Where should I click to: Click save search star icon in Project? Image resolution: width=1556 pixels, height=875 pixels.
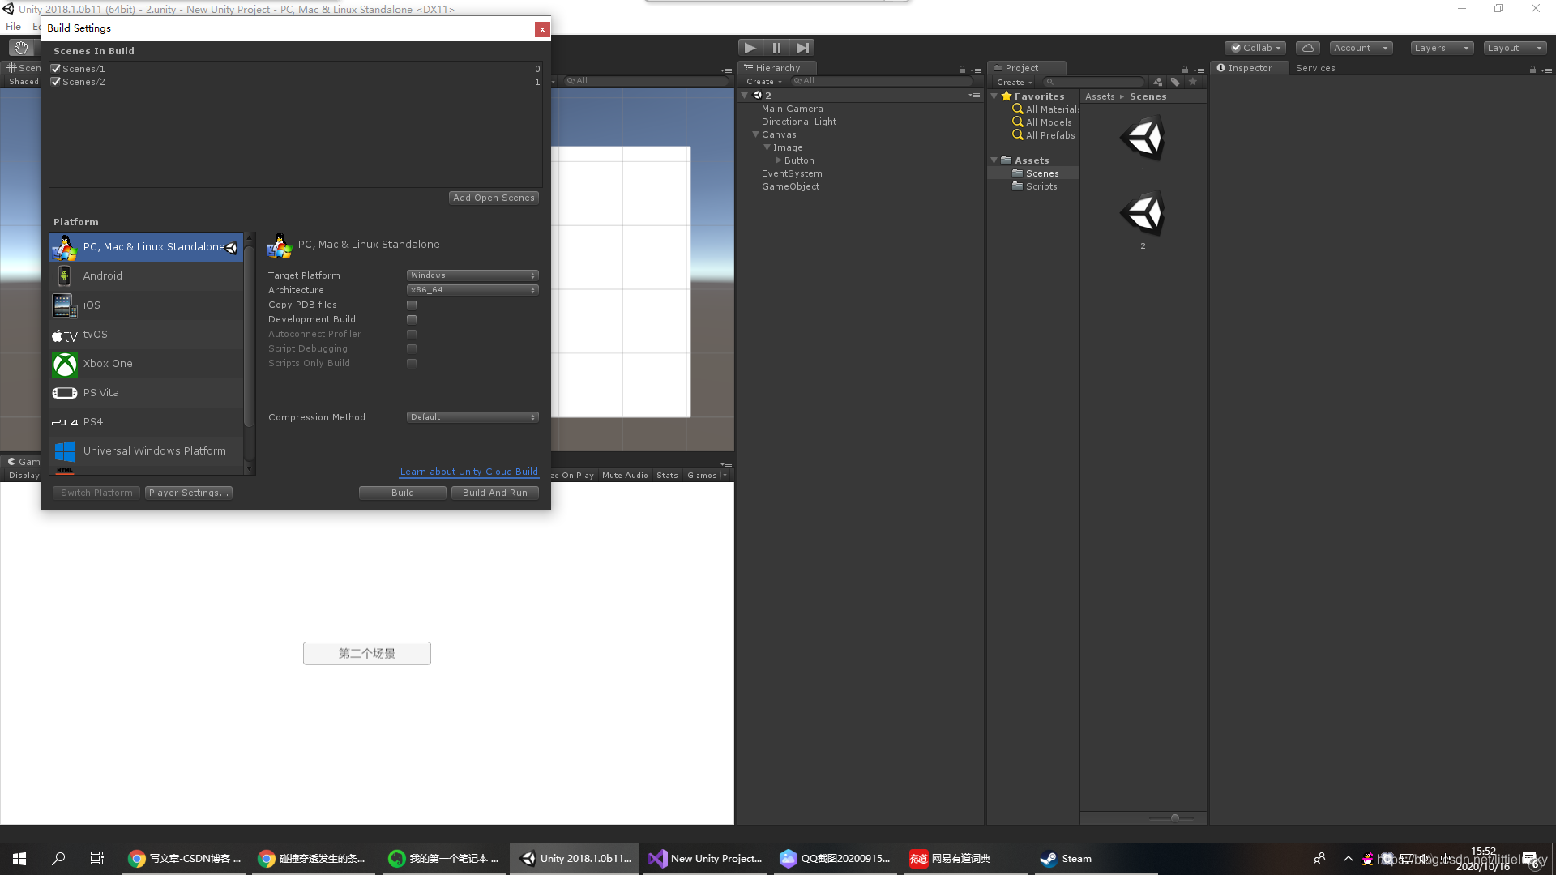click(x=1192, y=82)
